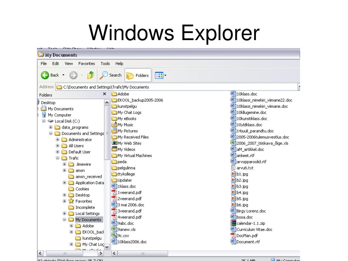Open the Views icon menu
Screen dimensions: 348x261
click(159, 75)
